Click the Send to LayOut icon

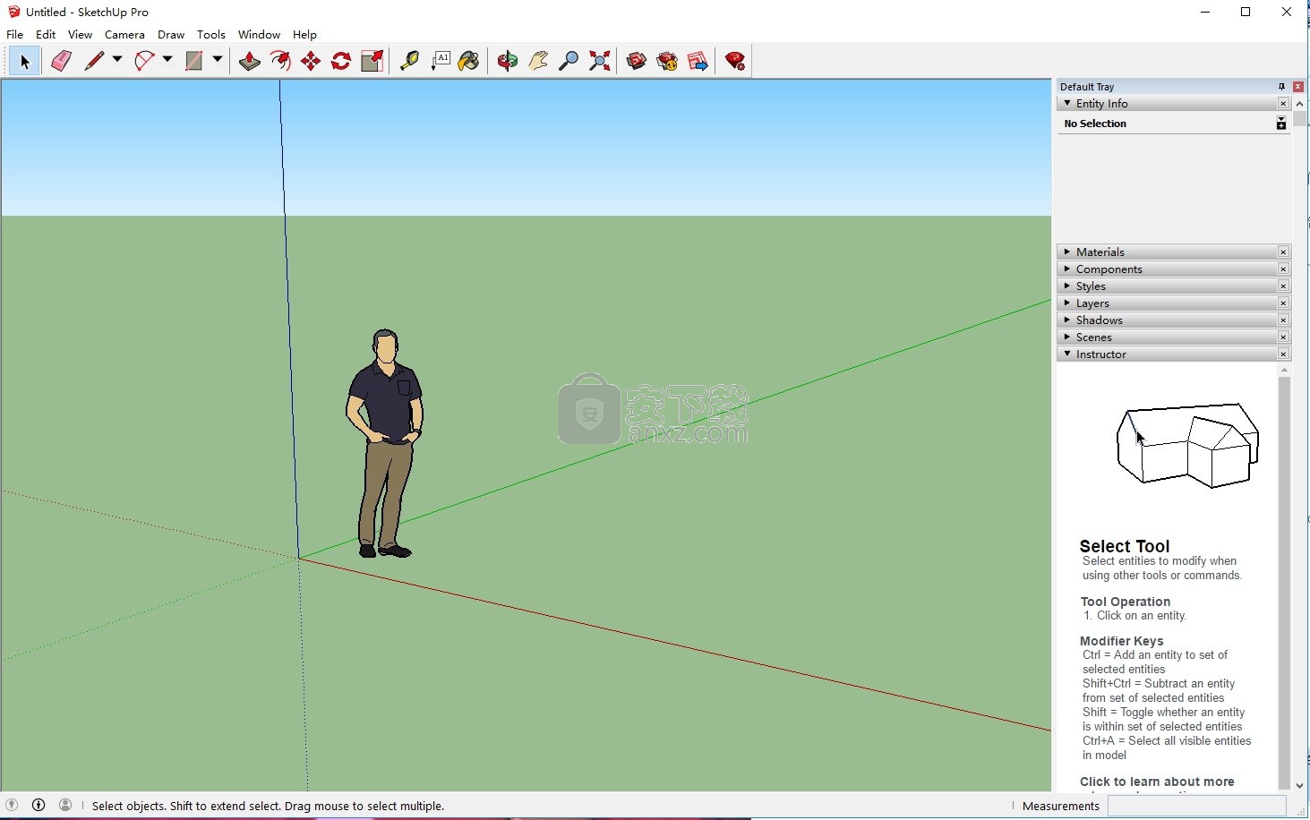[698, 61]
